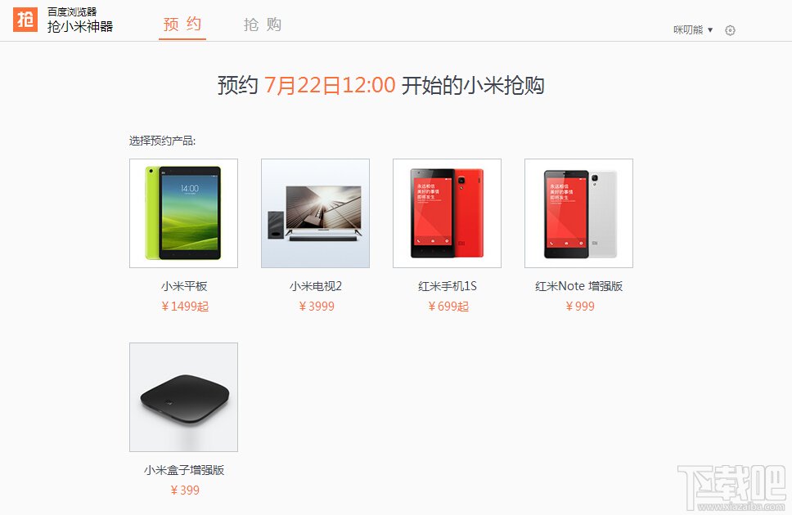Select the 红米Note 增强版 phone thumbnail
This screenshot has width=792, height=515.
tap(578, 213)
